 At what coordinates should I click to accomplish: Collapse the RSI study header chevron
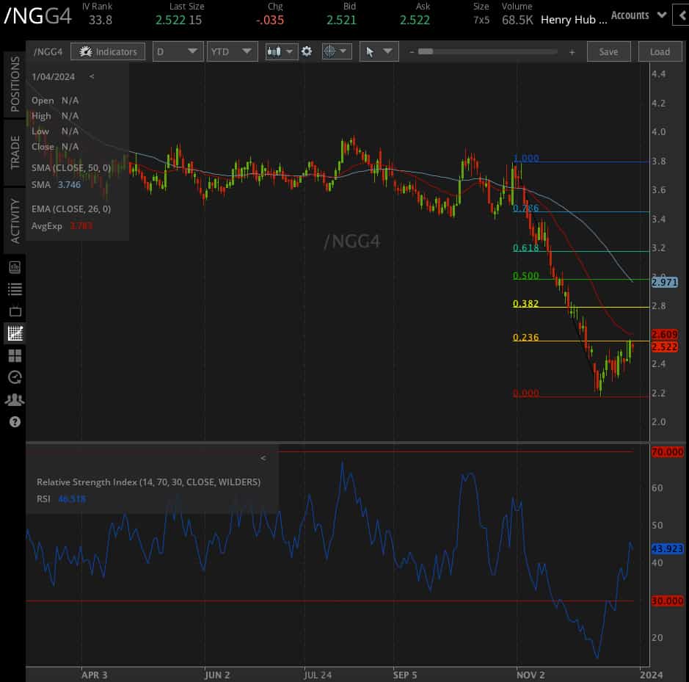[x=263, y=457]
